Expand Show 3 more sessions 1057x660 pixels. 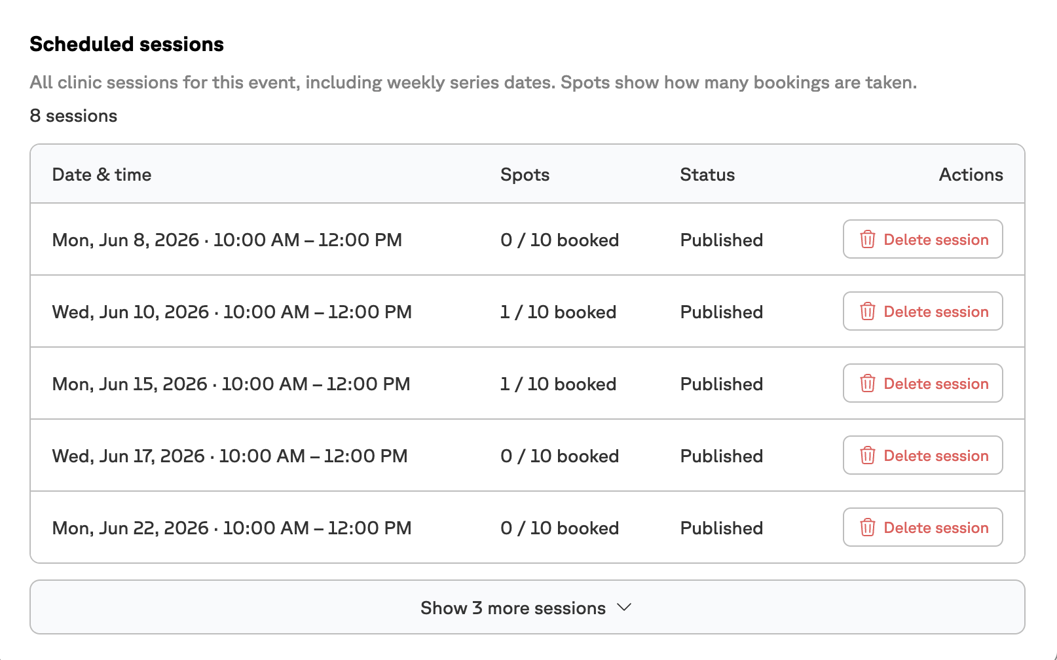tap(527, 607)
